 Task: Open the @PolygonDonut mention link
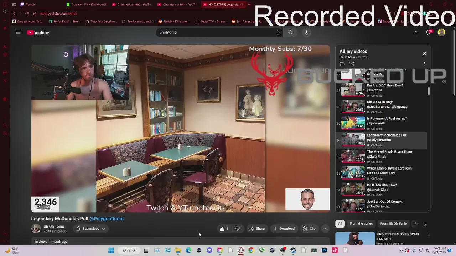[x=107, y=219]
